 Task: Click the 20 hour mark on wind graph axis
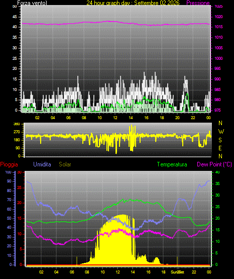(177, 118)
